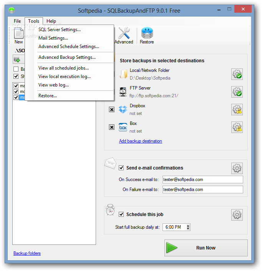Toggle the unchecked 'Ba' checkbox
The height and width of the screenshot is (271, 262).
(x=16, y=69)
